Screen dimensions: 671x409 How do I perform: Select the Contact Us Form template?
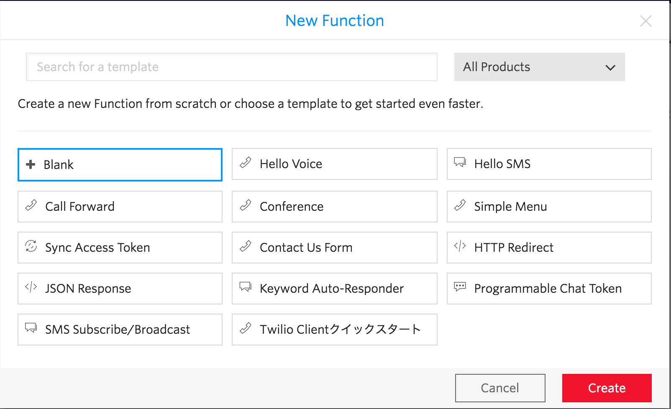pos(334,248)
